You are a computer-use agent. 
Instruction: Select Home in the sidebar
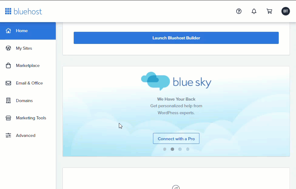(x=22, y=31)
